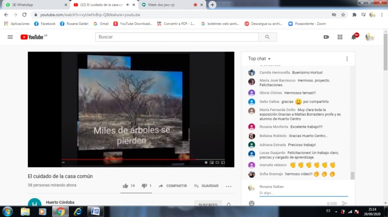Dislike the video with thumbs down

click(x=144, y=186)
